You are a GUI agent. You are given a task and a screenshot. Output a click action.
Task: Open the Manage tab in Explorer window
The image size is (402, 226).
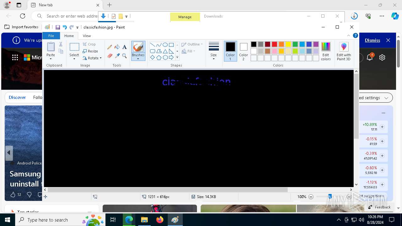click(185, 17)
